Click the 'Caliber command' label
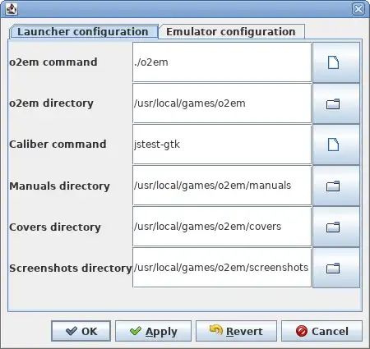The width and height of the screenshot is (370, 349). pyautogui.click(x=58, y=145)
